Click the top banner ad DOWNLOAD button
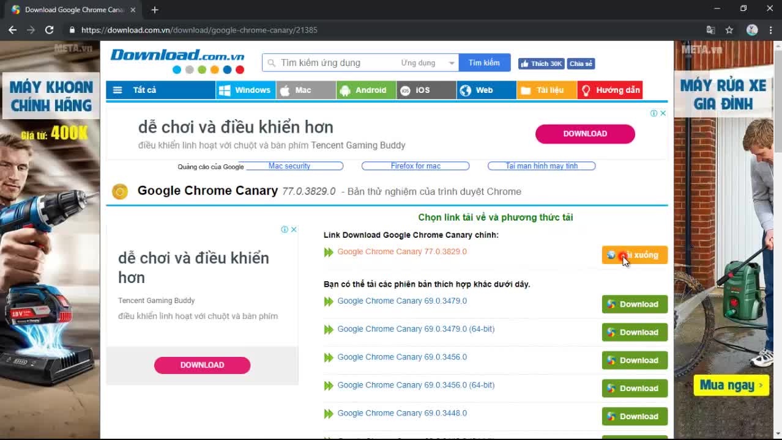The image size is (782, 440). pyautogui.click(x=585, y=134)
